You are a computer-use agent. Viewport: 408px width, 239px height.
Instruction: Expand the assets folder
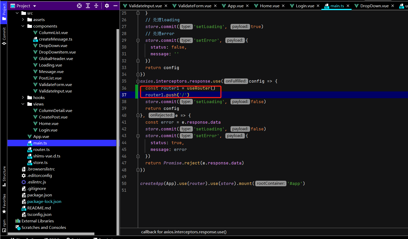click(x=23, y=19)
